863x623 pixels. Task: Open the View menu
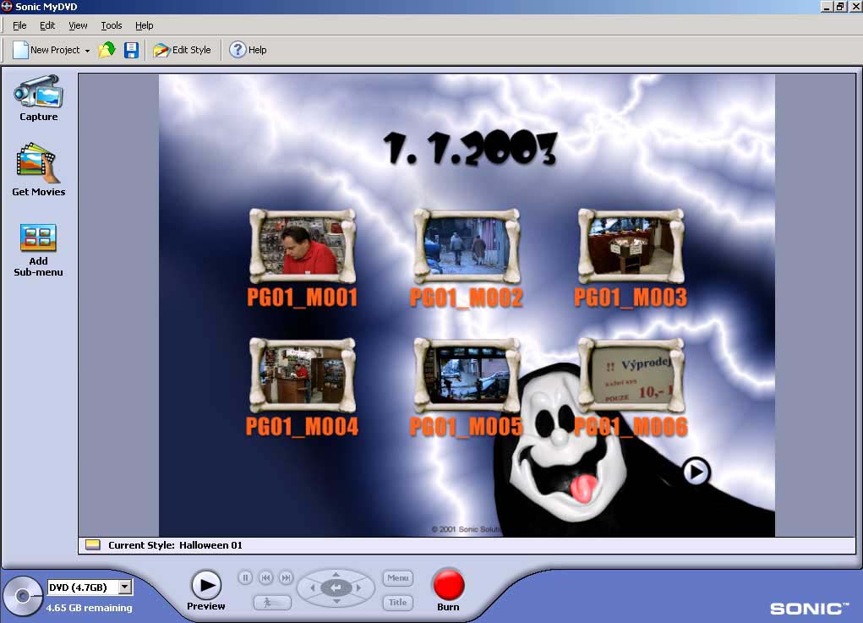78,25
